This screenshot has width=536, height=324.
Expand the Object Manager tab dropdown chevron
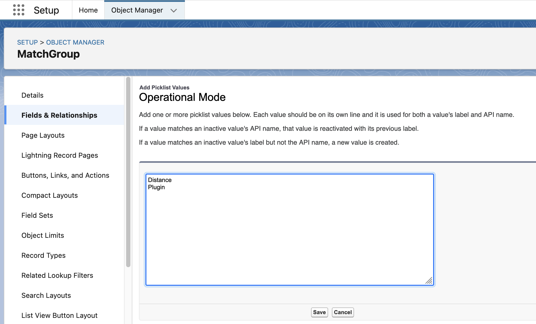pos(174,10)
